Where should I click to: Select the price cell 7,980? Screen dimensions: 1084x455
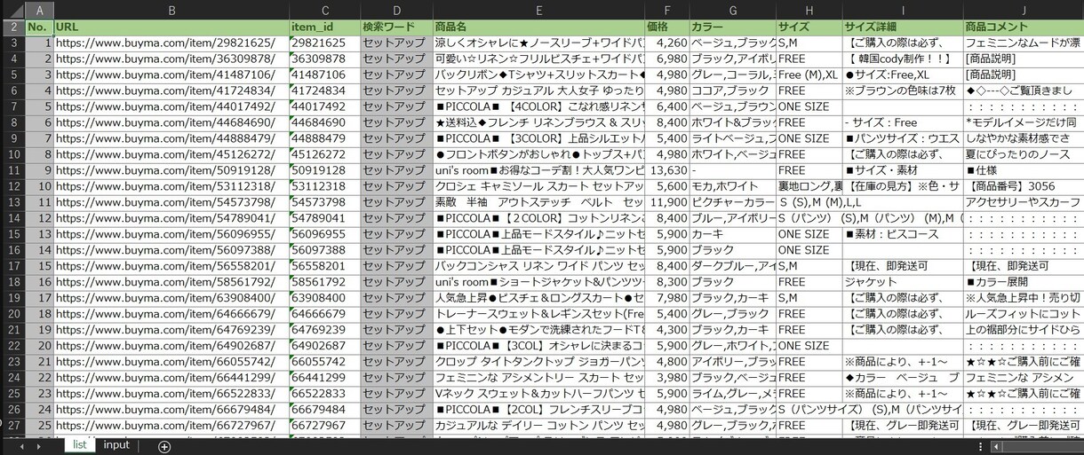click(666, 298)
